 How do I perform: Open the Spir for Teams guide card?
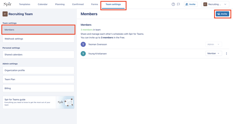click(39, 102)
